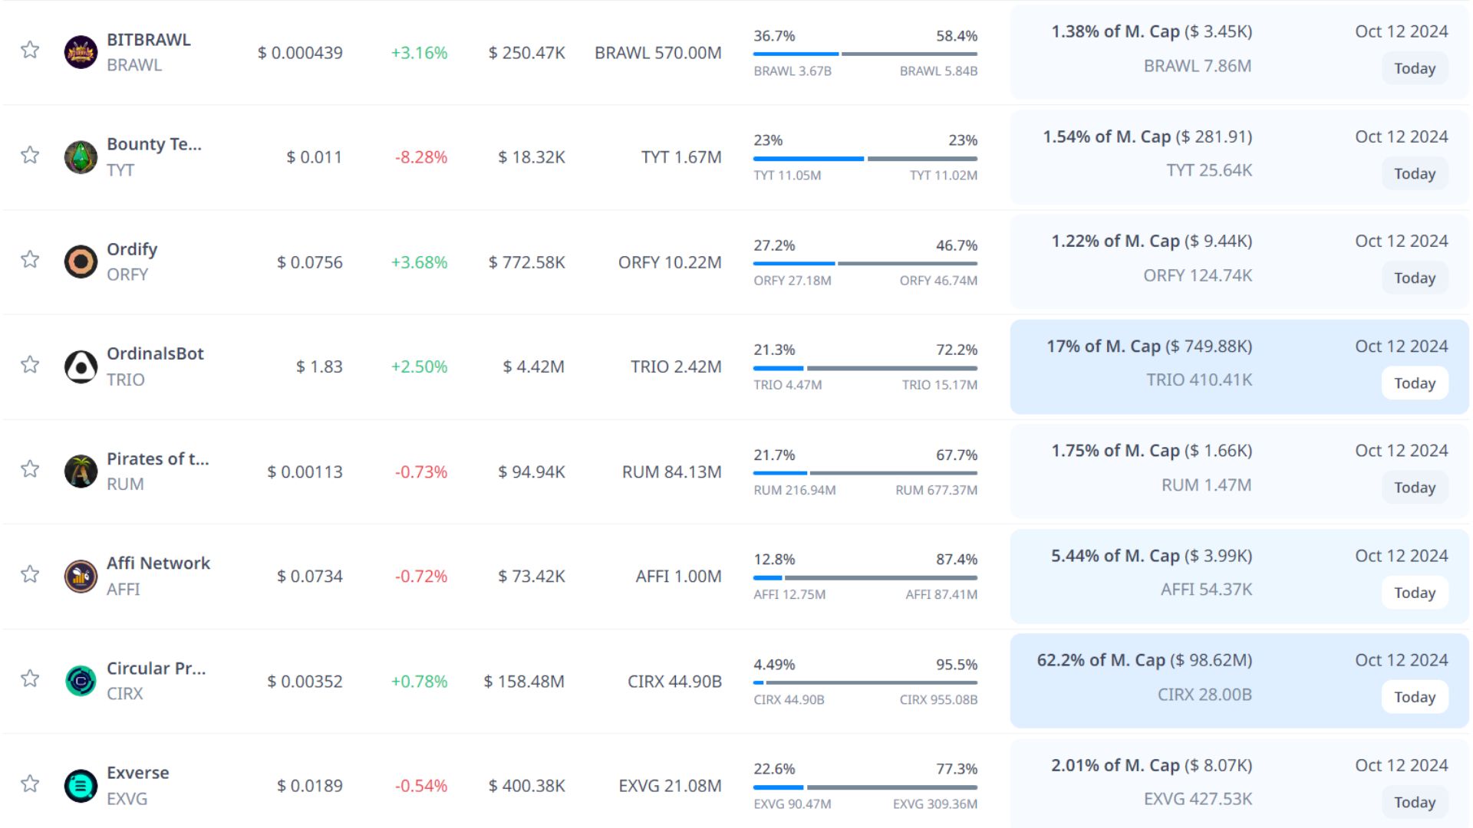
Task: Star the Exverse row
Action: pyautogui.click(x=30, y=784)
